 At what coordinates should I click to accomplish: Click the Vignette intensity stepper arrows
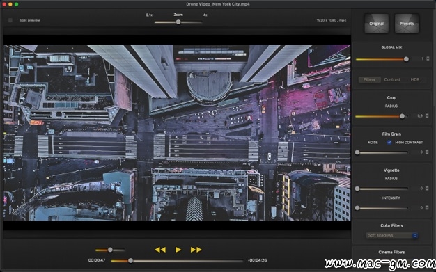point(427,207)
